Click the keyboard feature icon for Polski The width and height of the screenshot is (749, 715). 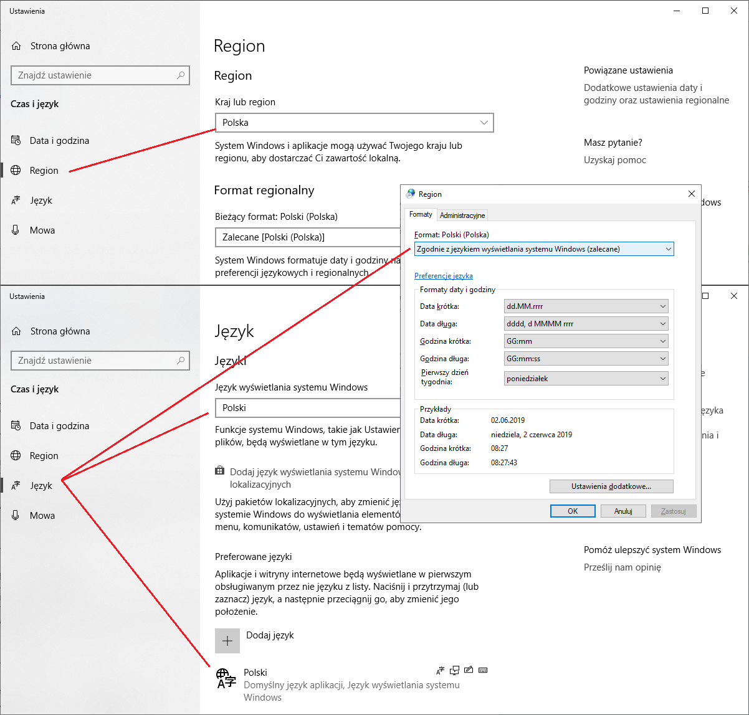coord(483,671)
